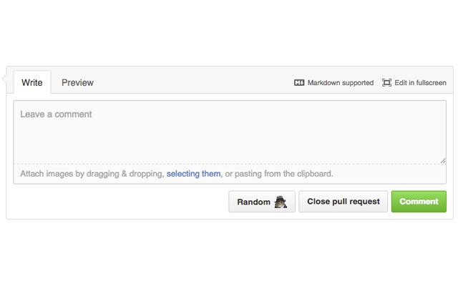Image resolution: width=458 pixels, height=286 pixels.
Task: Close the pull request
Action: [343, 202]
